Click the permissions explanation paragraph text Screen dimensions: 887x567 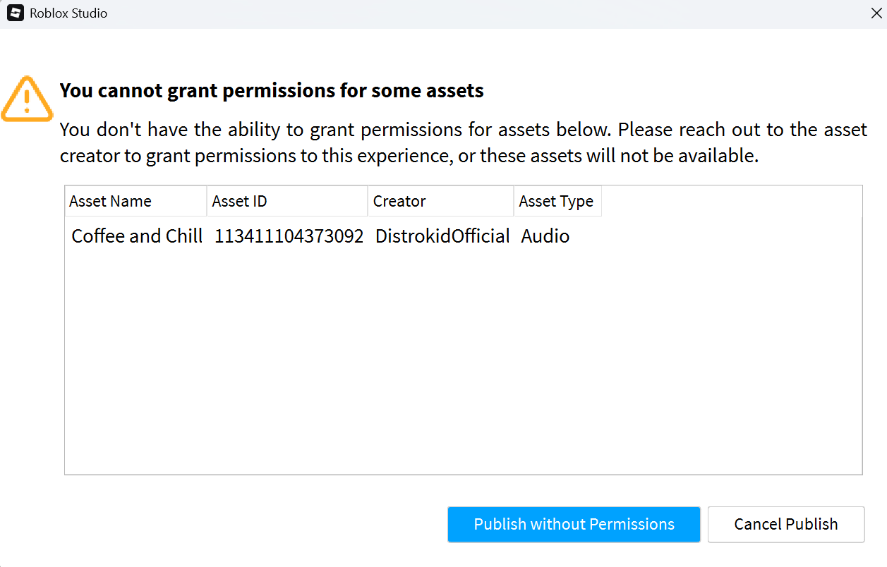pyautogui.click(x=463, y=142)
